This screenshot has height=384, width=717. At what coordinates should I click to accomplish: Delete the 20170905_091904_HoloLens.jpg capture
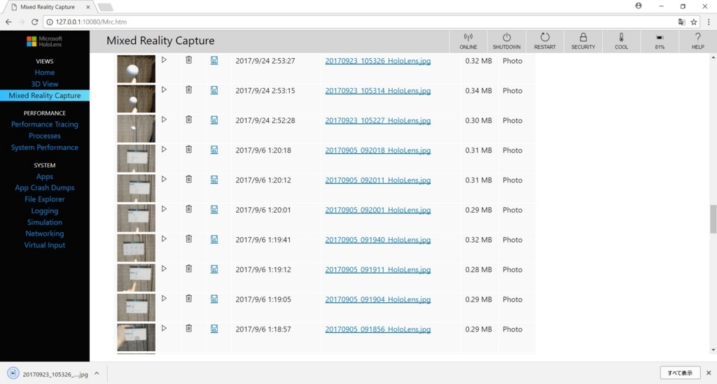point(189,298)
